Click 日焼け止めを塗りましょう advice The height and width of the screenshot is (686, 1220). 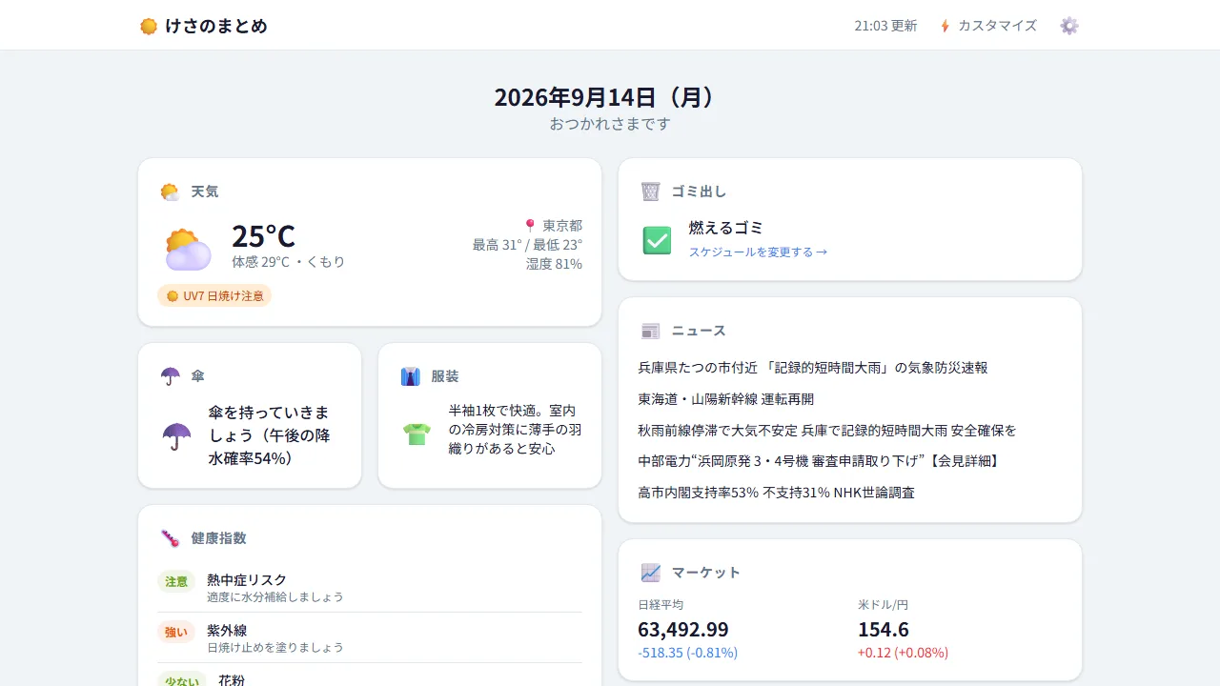pos(275,647)
